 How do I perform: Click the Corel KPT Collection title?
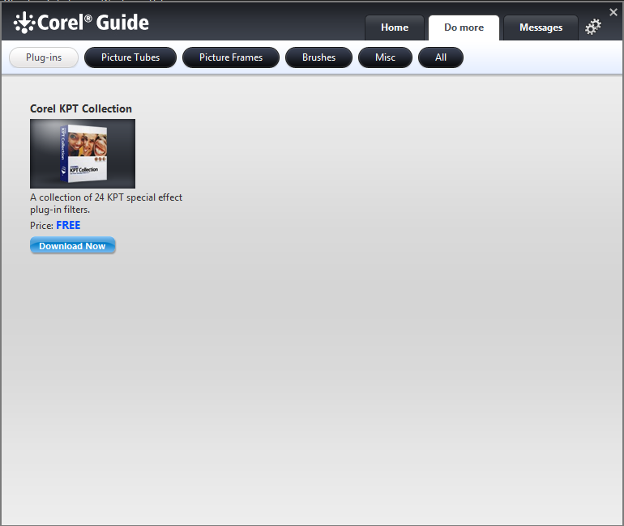tap(81, 109)
